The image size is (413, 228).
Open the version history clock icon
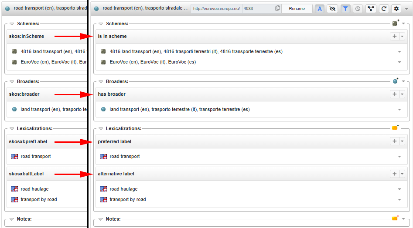pos(358,9)
